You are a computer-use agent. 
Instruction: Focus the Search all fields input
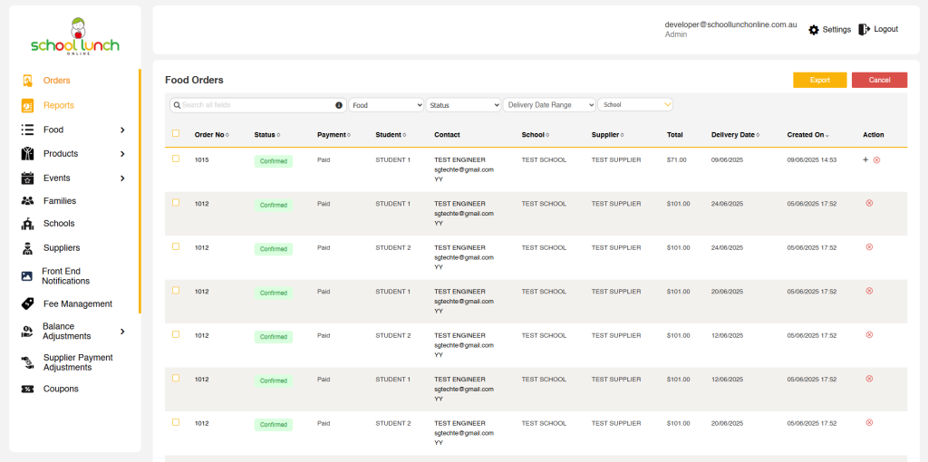tap(258, 105)
